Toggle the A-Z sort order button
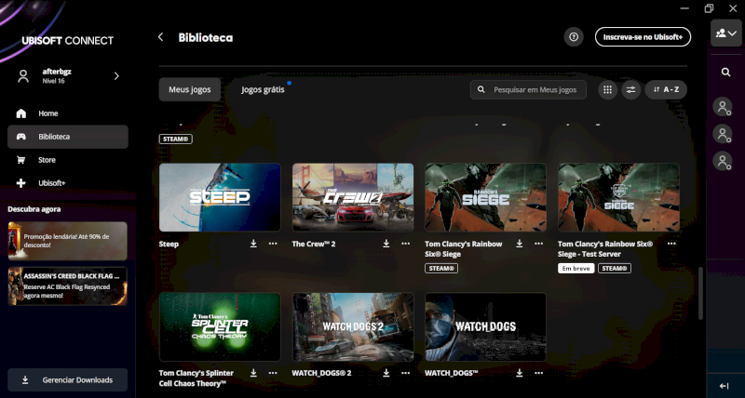This screenshot has width=745, height=398. point(666,90)
